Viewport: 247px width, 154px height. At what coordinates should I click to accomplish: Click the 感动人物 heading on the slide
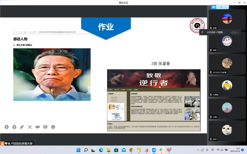click(x=20, y=39)
